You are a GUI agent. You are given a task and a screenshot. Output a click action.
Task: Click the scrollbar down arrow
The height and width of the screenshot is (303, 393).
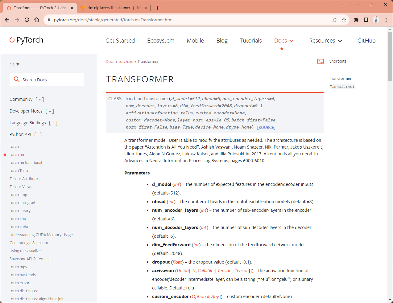coord(390,300)
